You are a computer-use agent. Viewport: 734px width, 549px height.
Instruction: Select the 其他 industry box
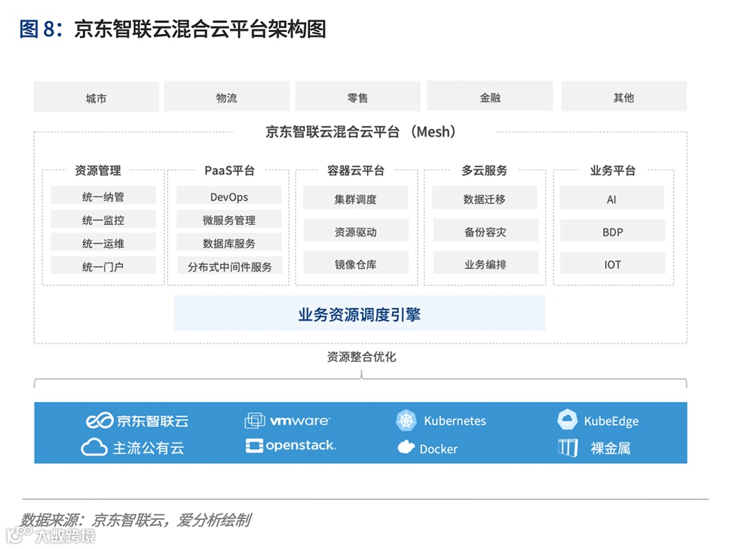[624, 96]
